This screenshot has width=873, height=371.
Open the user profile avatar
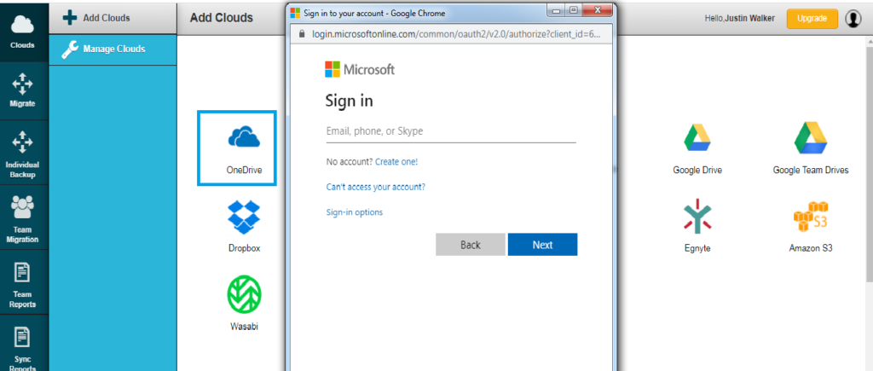click(853, 19)
